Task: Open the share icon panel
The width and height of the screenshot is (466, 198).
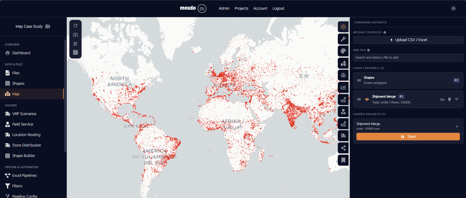Action: [343, 148]
